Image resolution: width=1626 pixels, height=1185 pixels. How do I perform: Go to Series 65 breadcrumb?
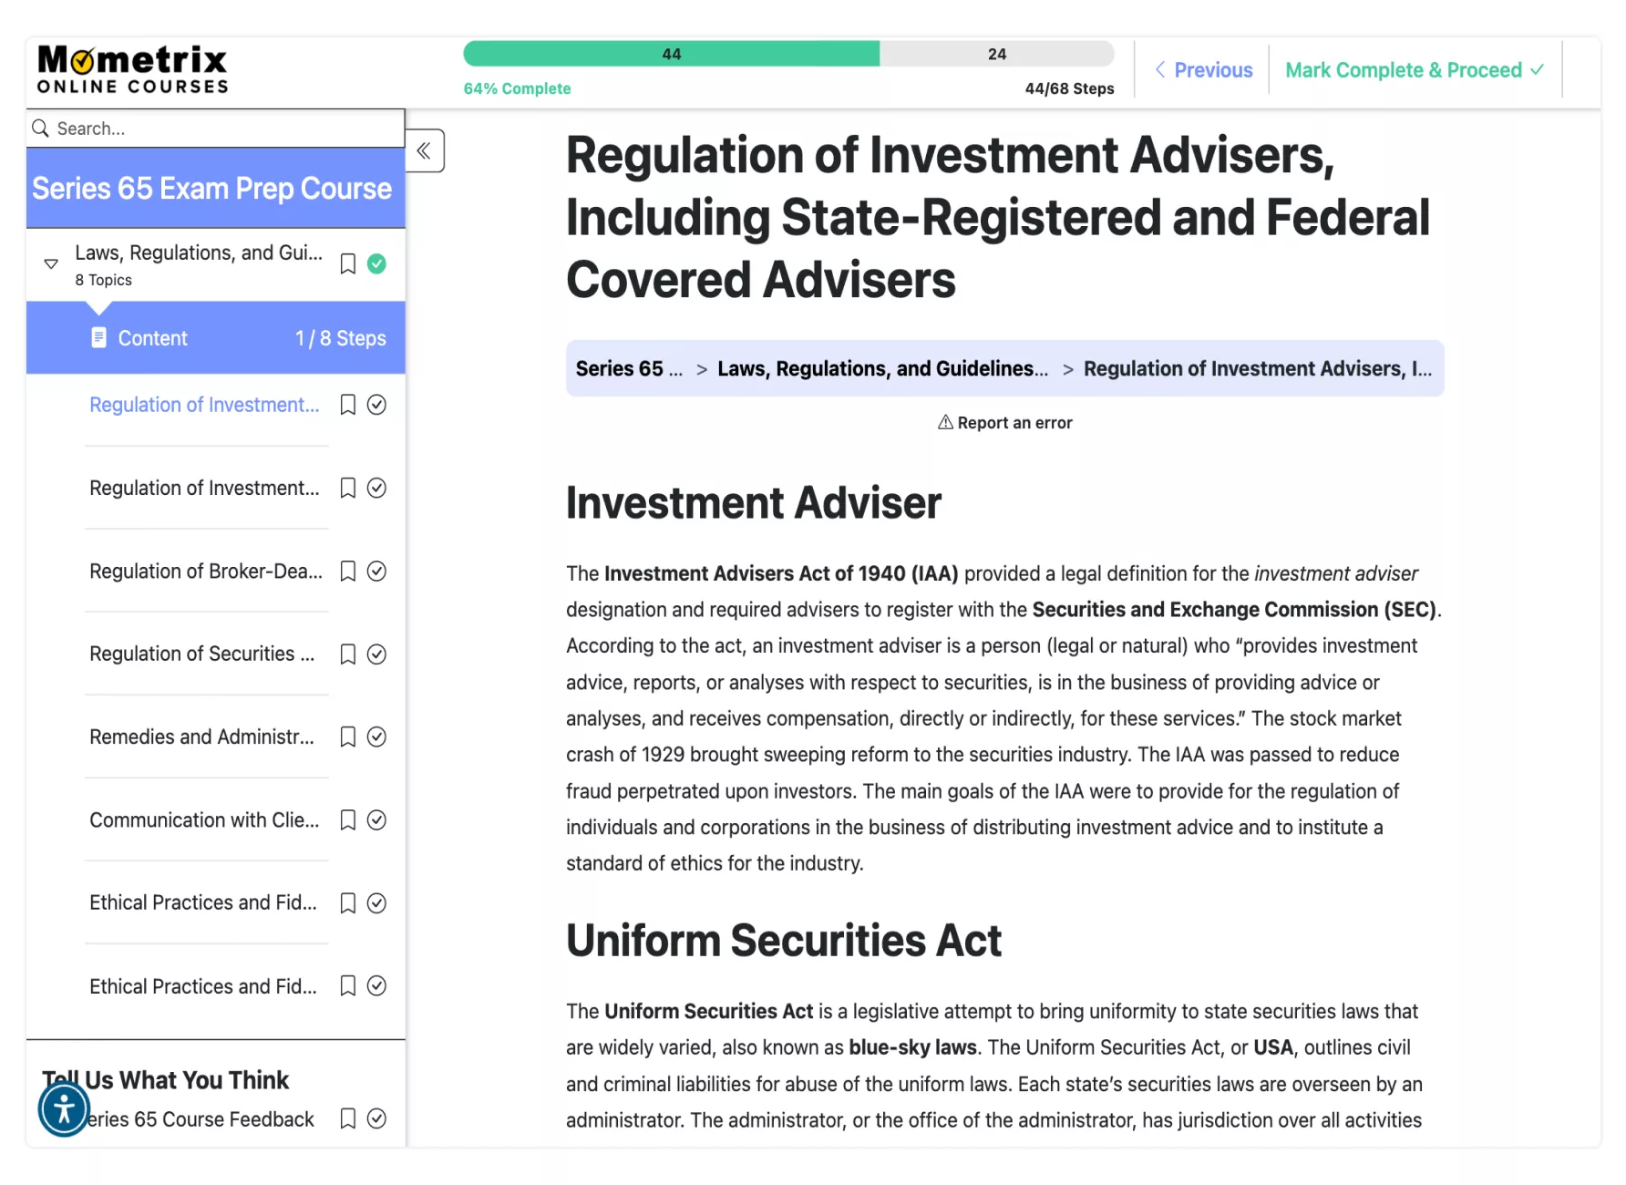[629, 369]
